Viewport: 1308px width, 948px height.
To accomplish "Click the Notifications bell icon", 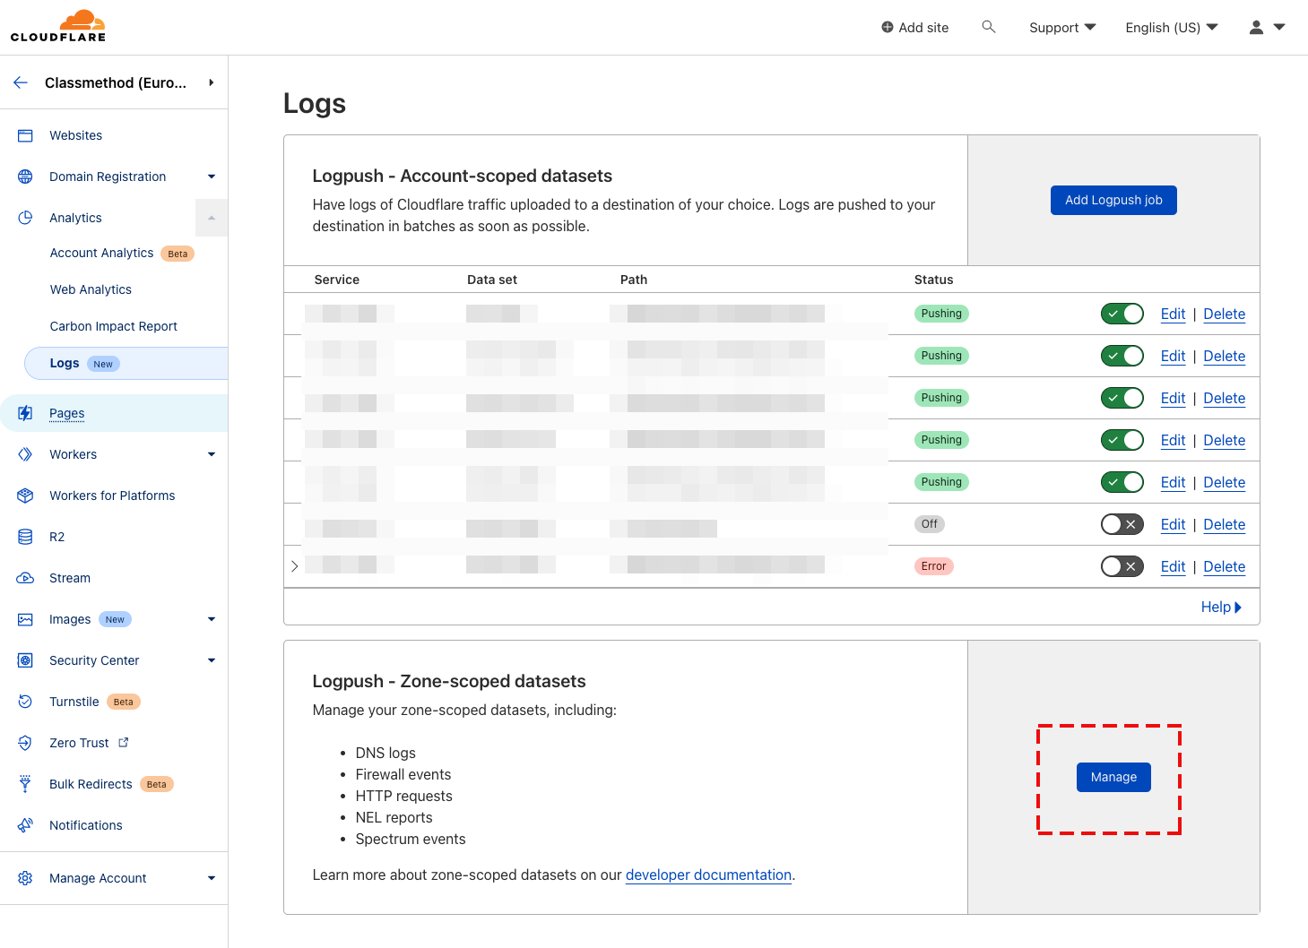I will pyautogui.click(x=25, y=824).
